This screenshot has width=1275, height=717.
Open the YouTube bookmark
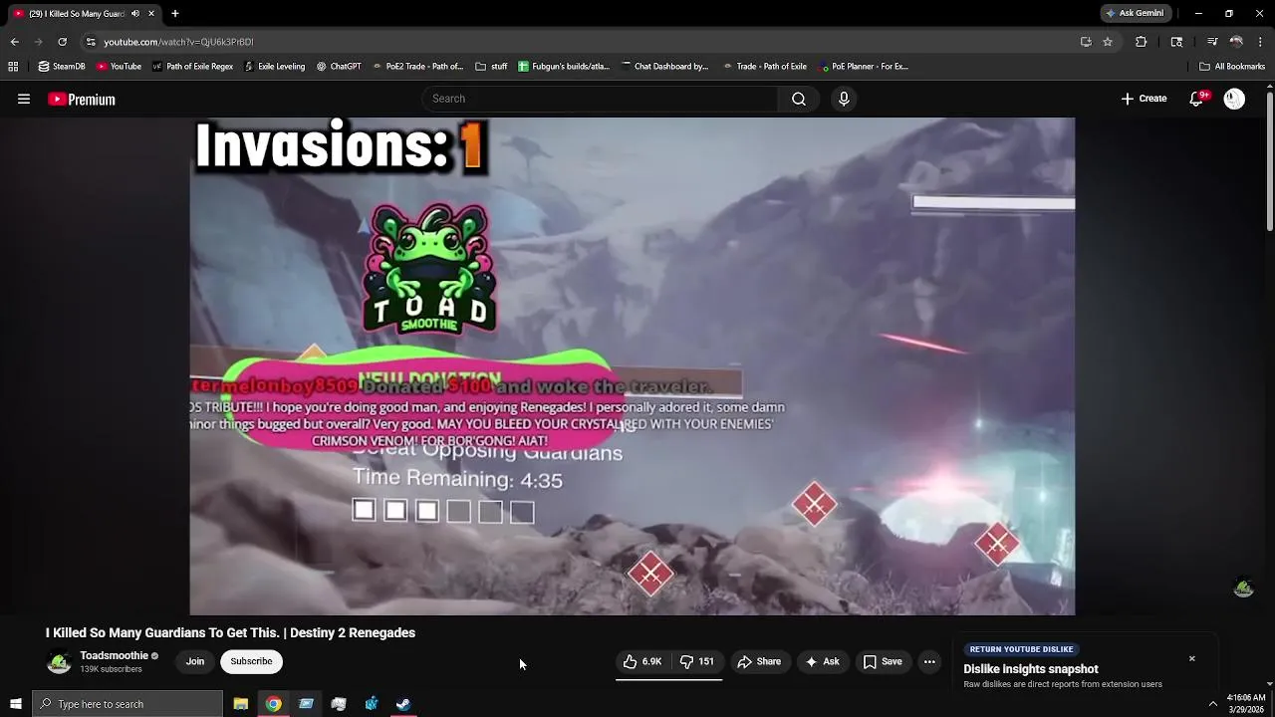(x=120, y=67)
